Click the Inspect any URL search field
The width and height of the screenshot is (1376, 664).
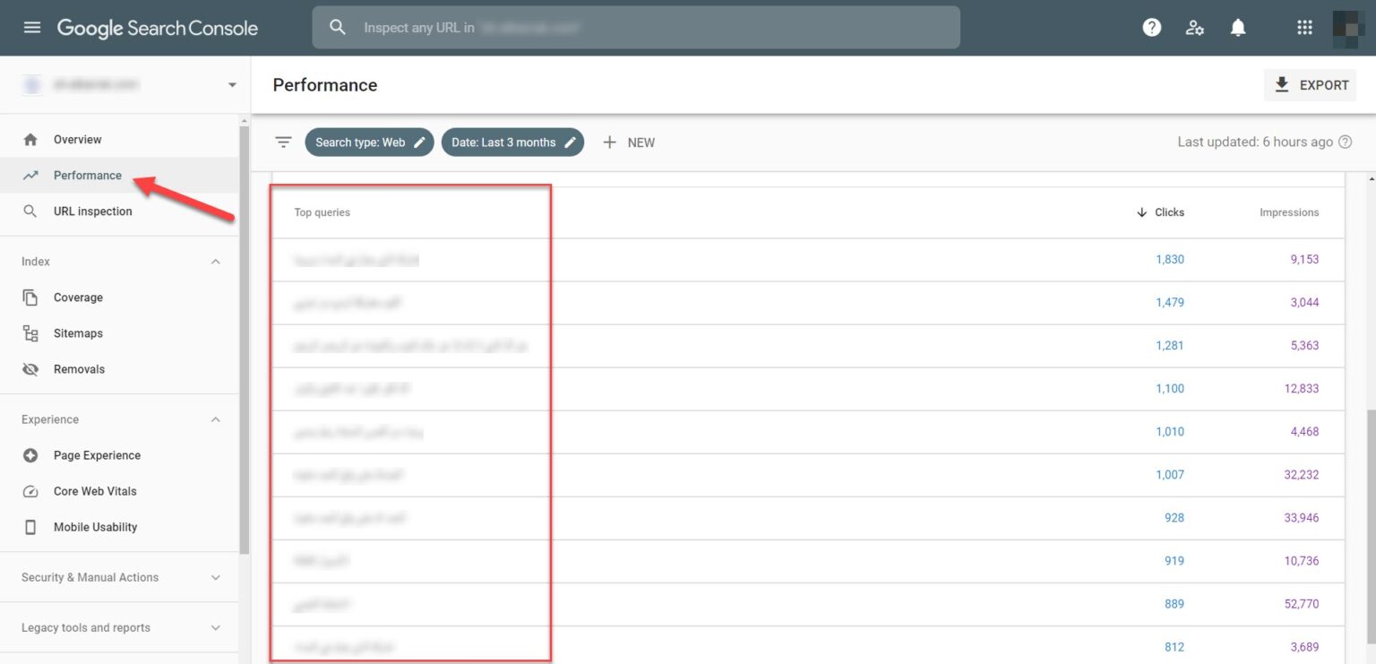(636, 28)
